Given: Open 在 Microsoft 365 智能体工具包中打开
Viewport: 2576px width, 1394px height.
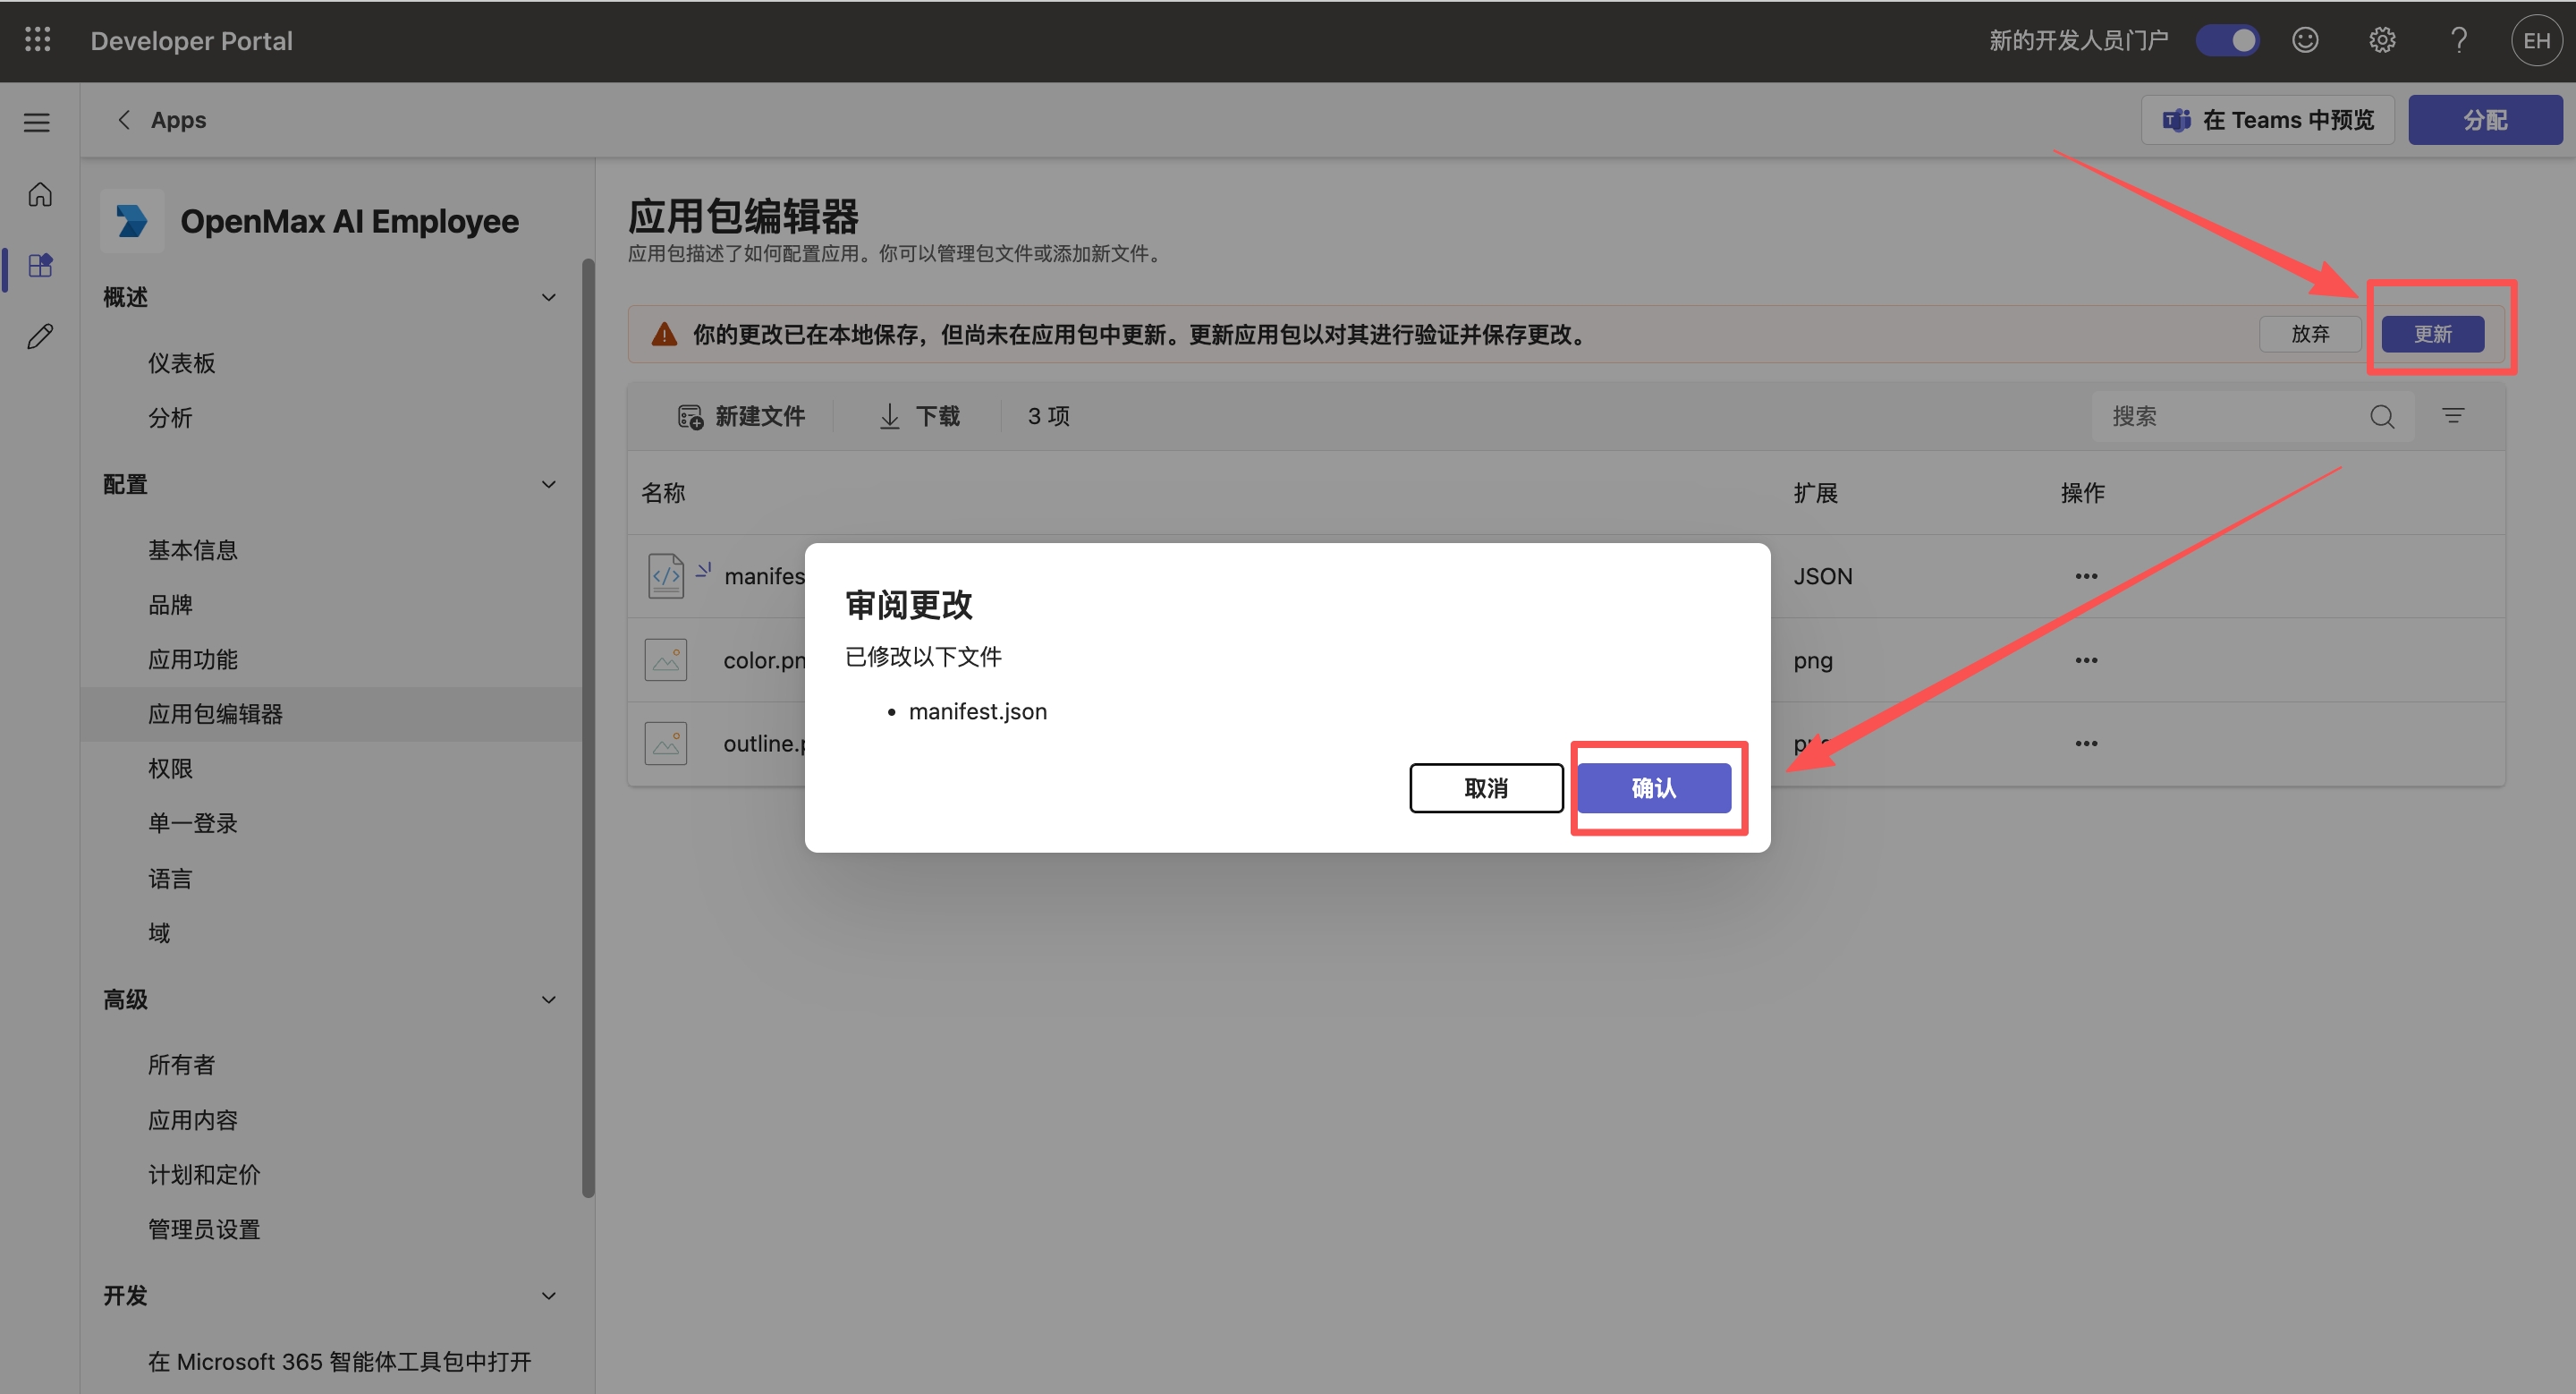Looking at the screenshot, I should coord(339,1361).
